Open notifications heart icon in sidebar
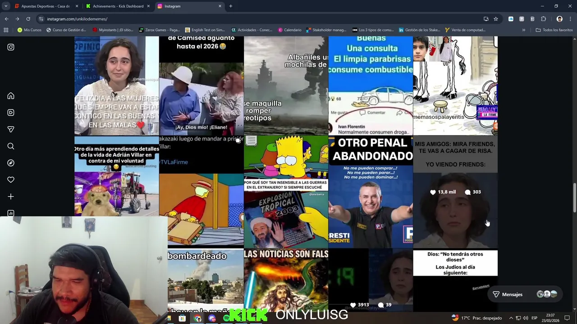 click(x=11, y=180)
